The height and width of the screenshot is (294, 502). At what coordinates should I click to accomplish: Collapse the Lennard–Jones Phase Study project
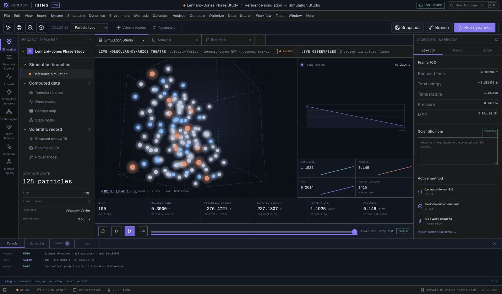click(23, 52)
